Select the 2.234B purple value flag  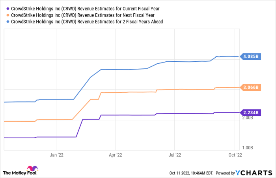pos(250,112)
